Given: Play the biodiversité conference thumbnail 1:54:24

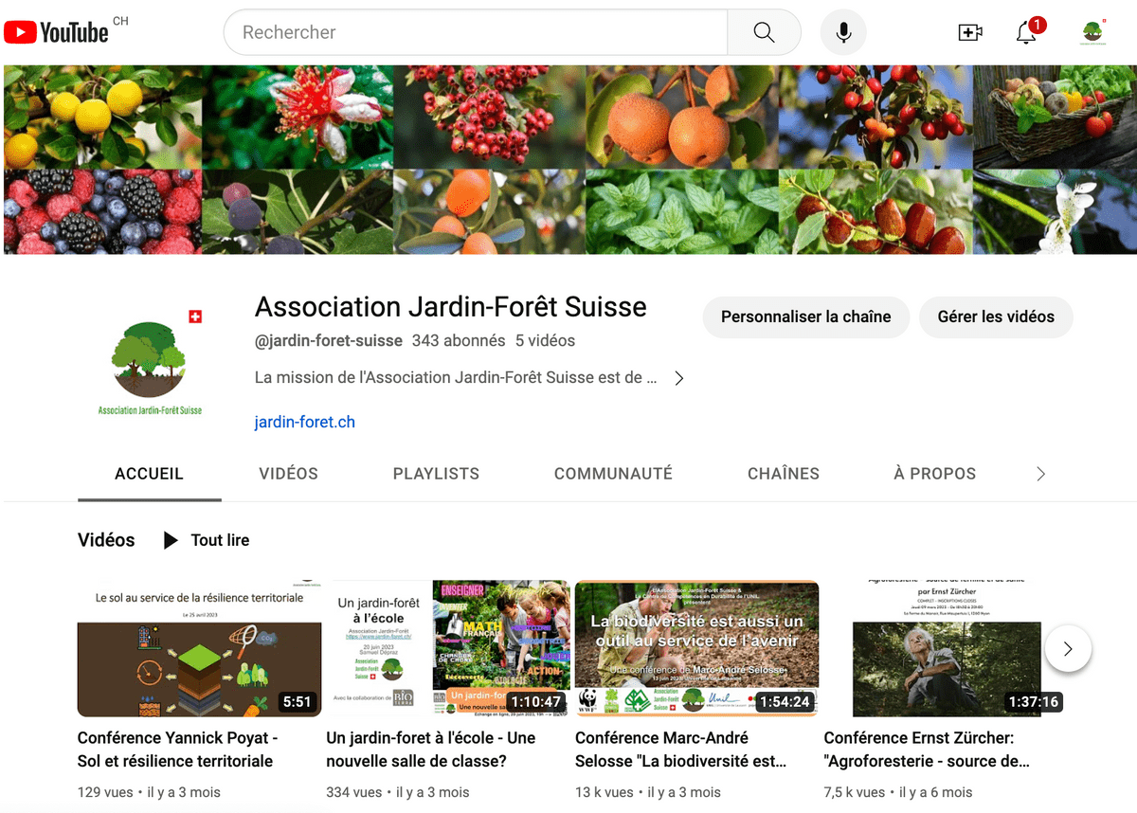Looking at the screenshot, I should pos(697,648).
